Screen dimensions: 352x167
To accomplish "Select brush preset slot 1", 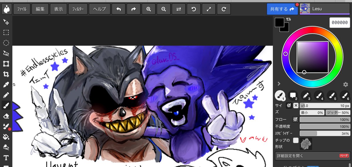I will pyautogui.click(x=280, y=95).
